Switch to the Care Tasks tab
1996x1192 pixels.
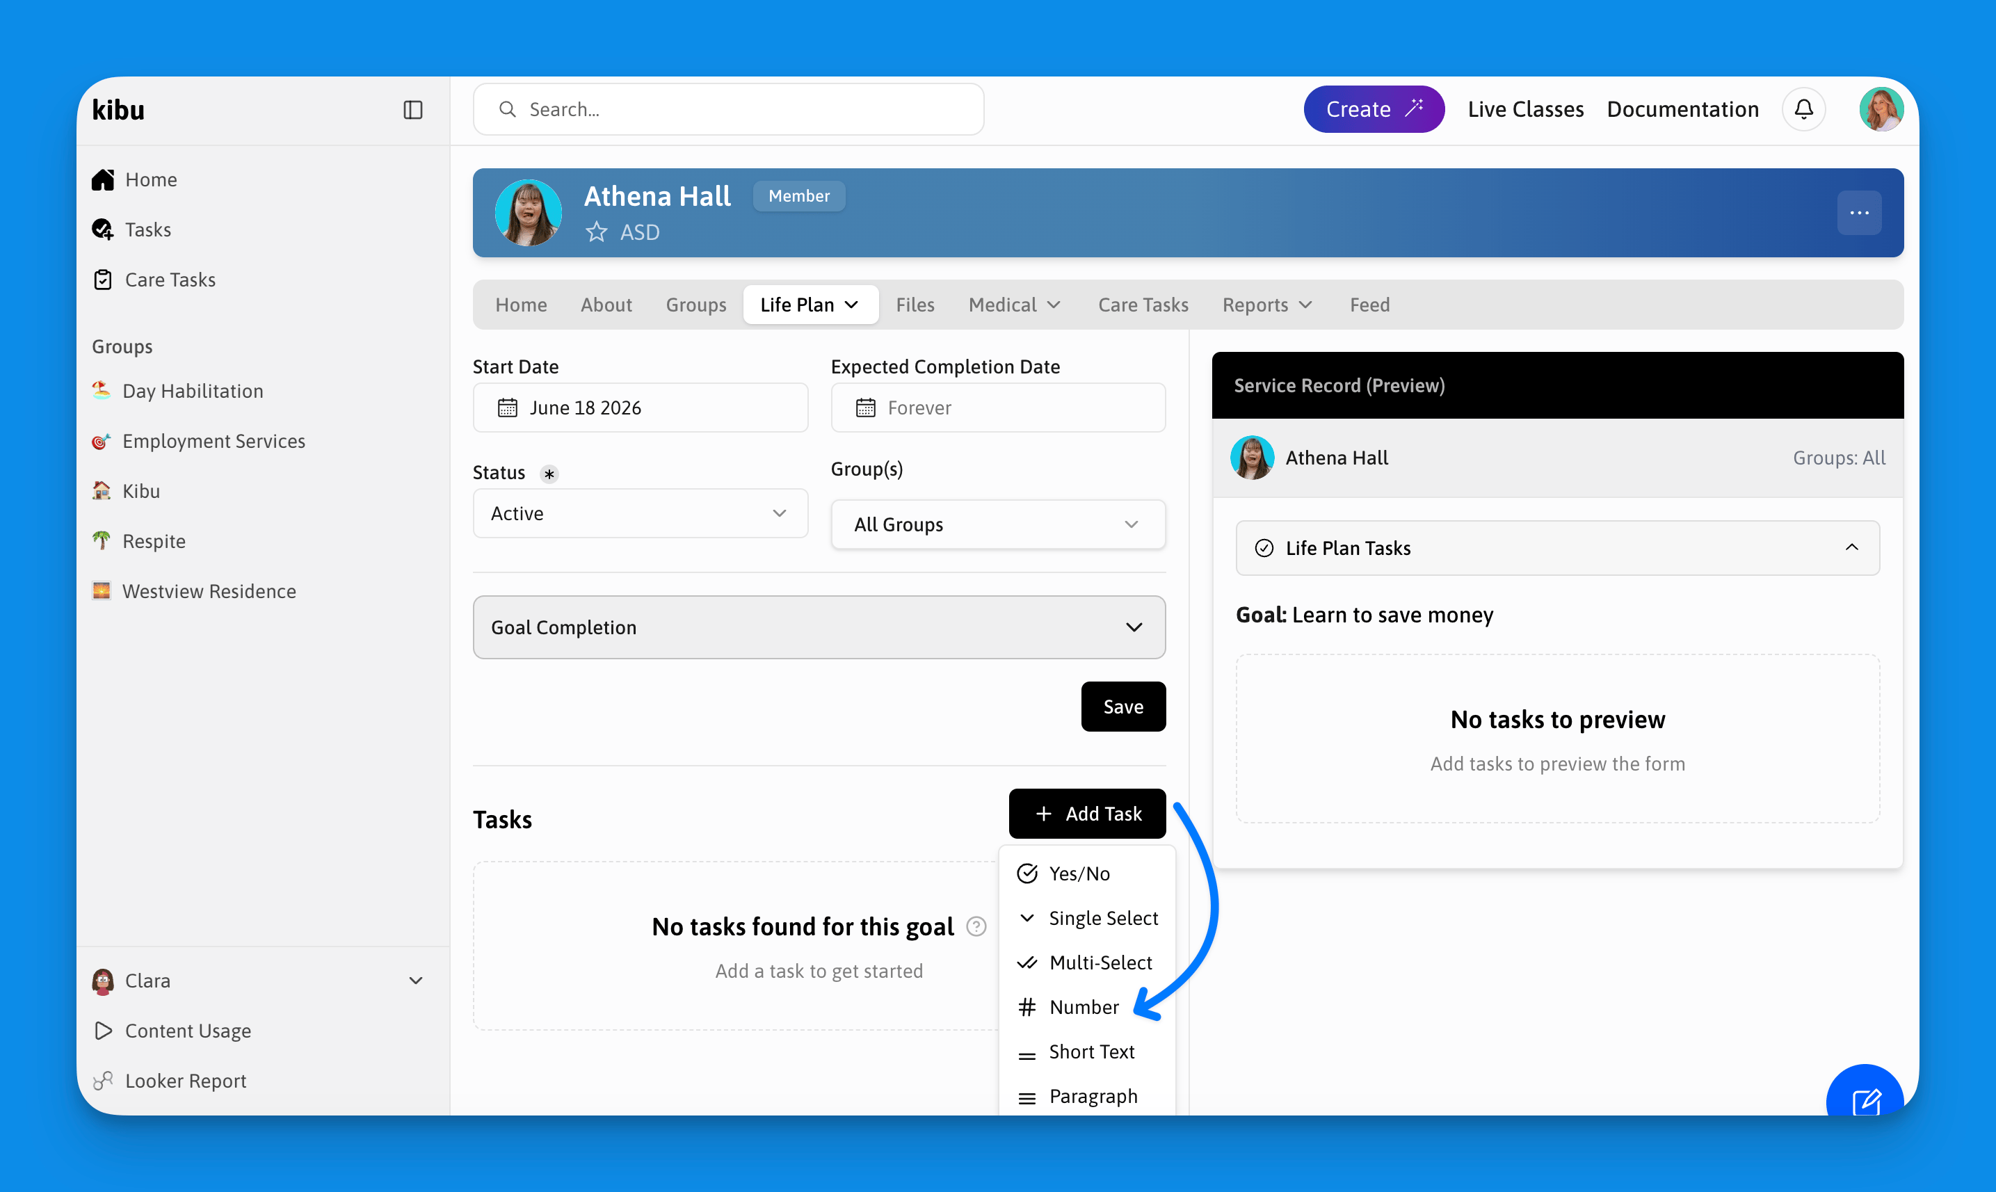pos(1143,305)
